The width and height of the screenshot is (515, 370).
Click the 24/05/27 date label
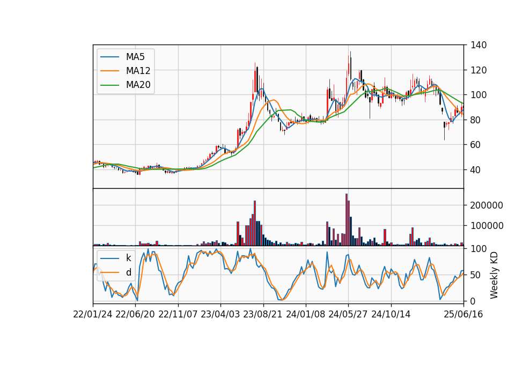pos(348,314)
